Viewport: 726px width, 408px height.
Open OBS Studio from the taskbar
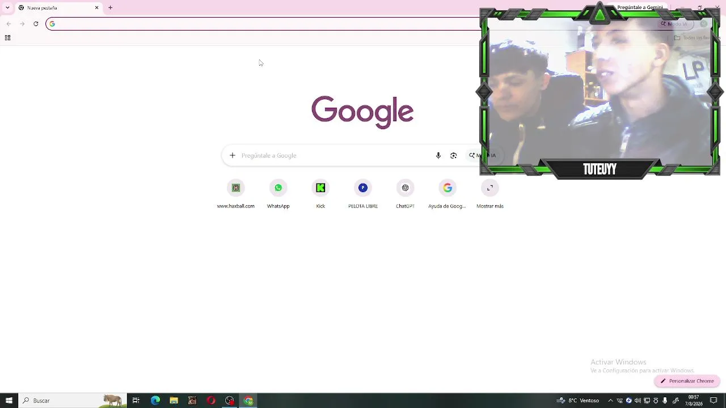(x=230, y=401)
